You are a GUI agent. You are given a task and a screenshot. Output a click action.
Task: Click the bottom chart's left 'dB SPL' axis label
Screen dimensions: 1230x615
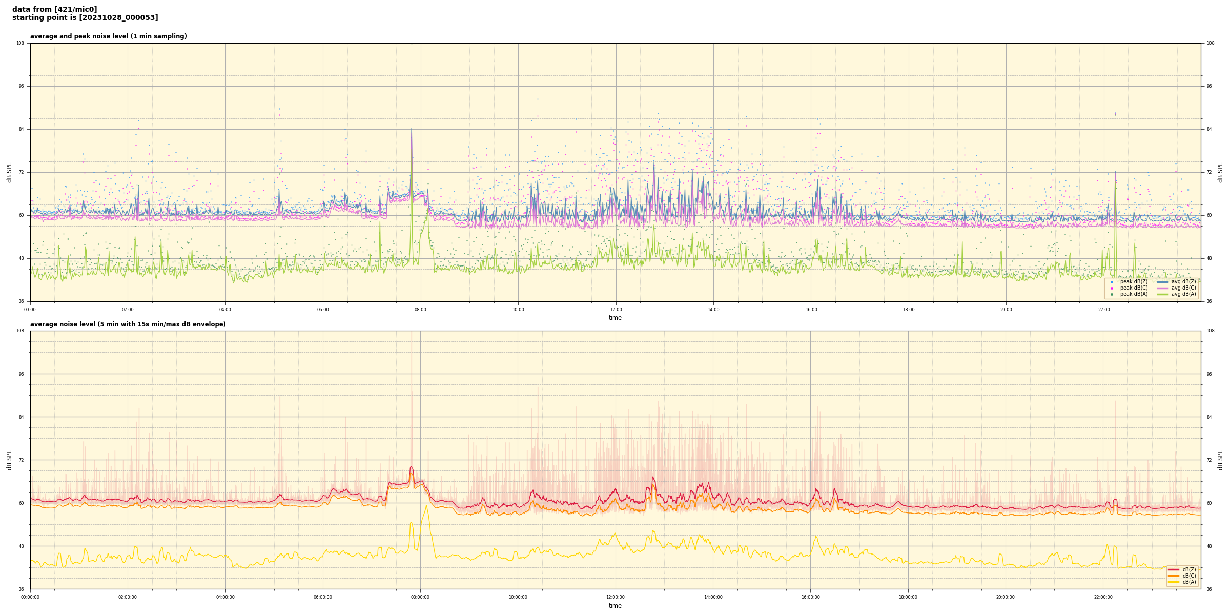pyautogui.click(x=9, y=460)
